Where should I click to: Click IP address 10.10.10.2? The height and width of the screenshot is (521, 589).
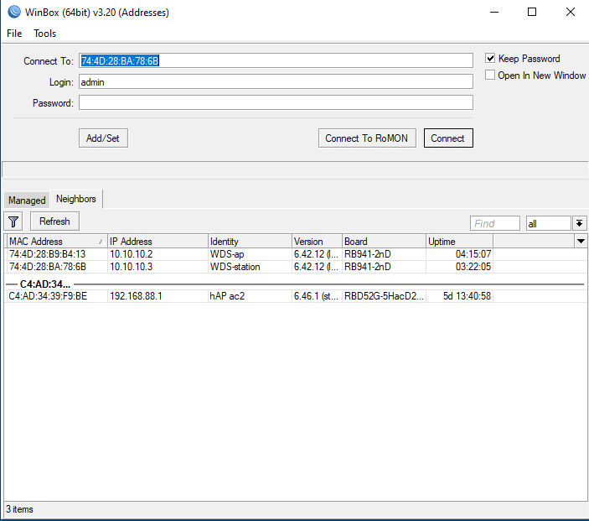coord(131,254)
